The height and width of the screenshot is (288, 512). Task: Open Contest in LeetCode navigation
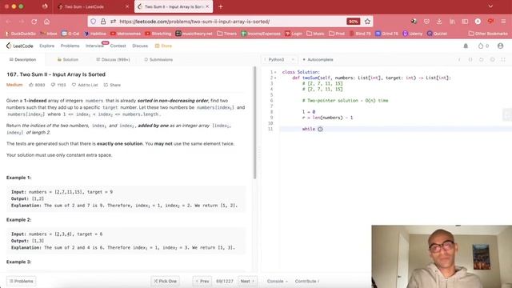click(x=118, y=46)
